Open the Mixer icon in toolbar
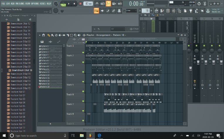 point(174,11)
